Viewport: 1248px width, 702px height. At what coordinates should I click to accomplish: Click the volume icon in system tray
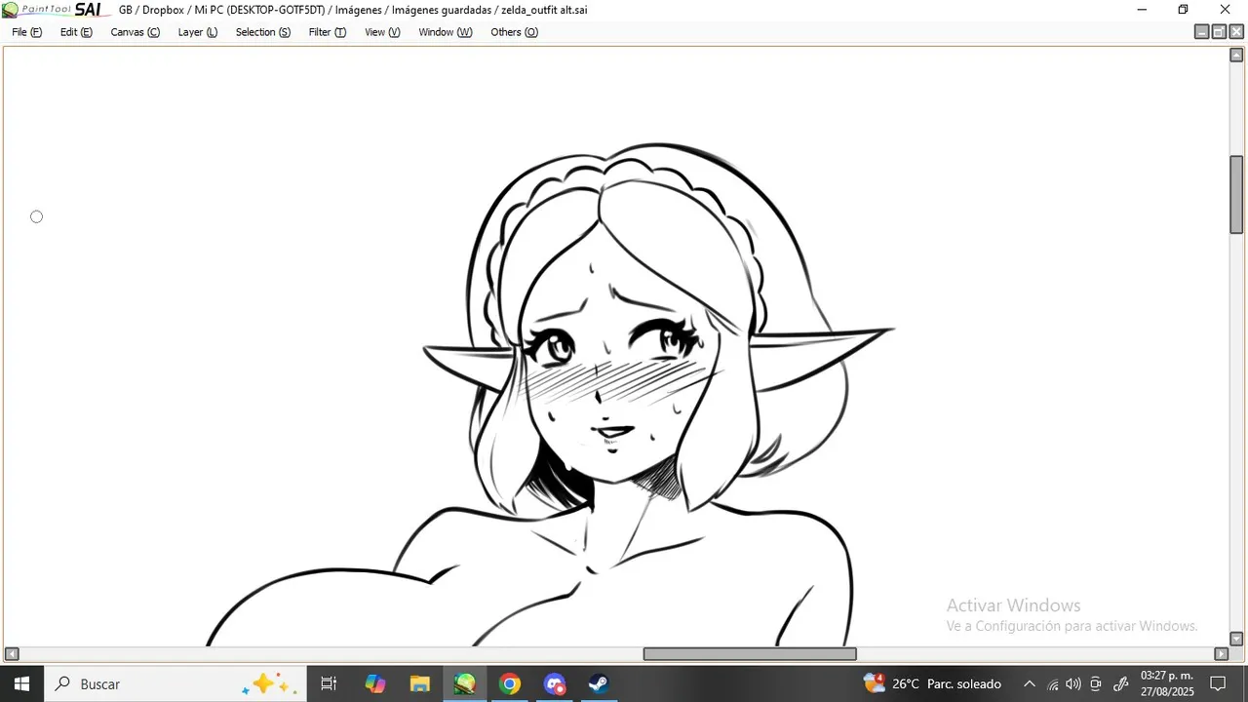1073,683
